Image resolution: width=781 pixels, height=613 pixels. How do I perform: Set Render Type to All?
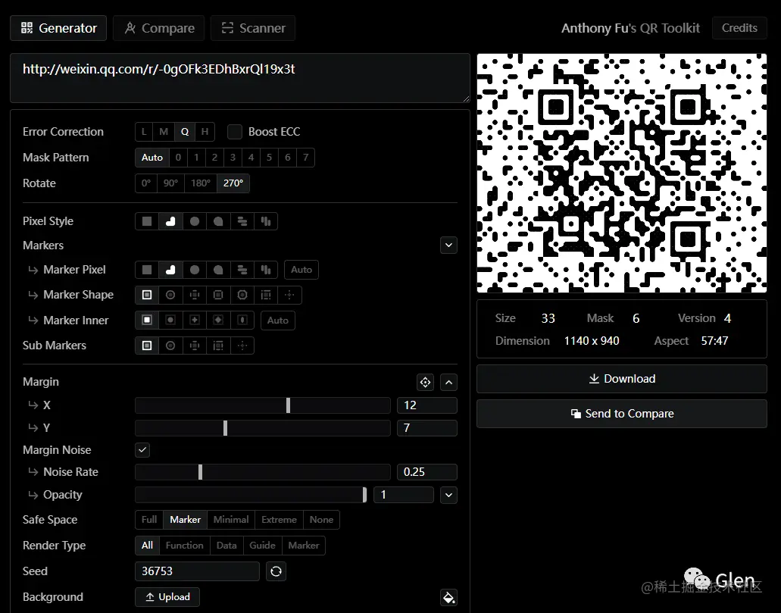pyautogui.click(x=148, y=546)
